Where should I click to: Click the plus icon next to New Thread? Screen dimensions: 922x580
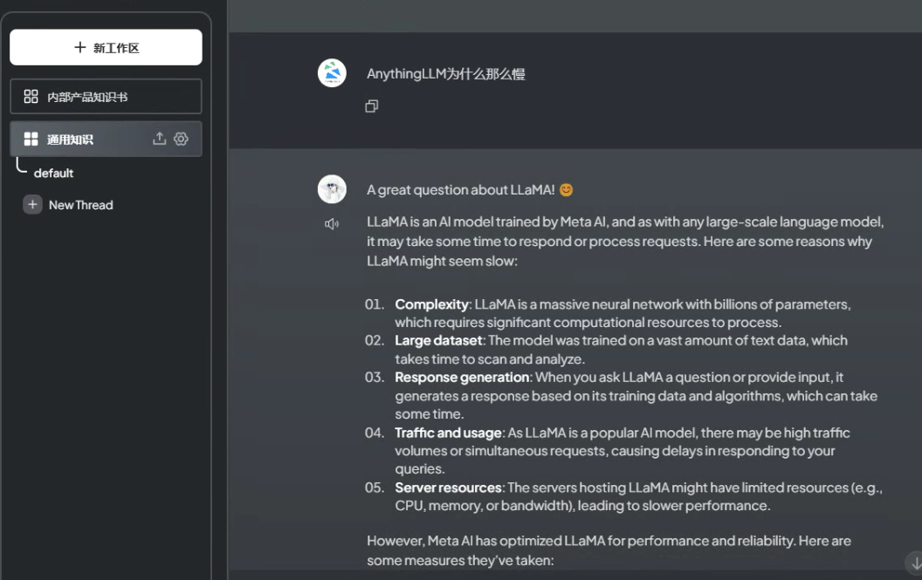pyautogui.click(x=32, y=204)
